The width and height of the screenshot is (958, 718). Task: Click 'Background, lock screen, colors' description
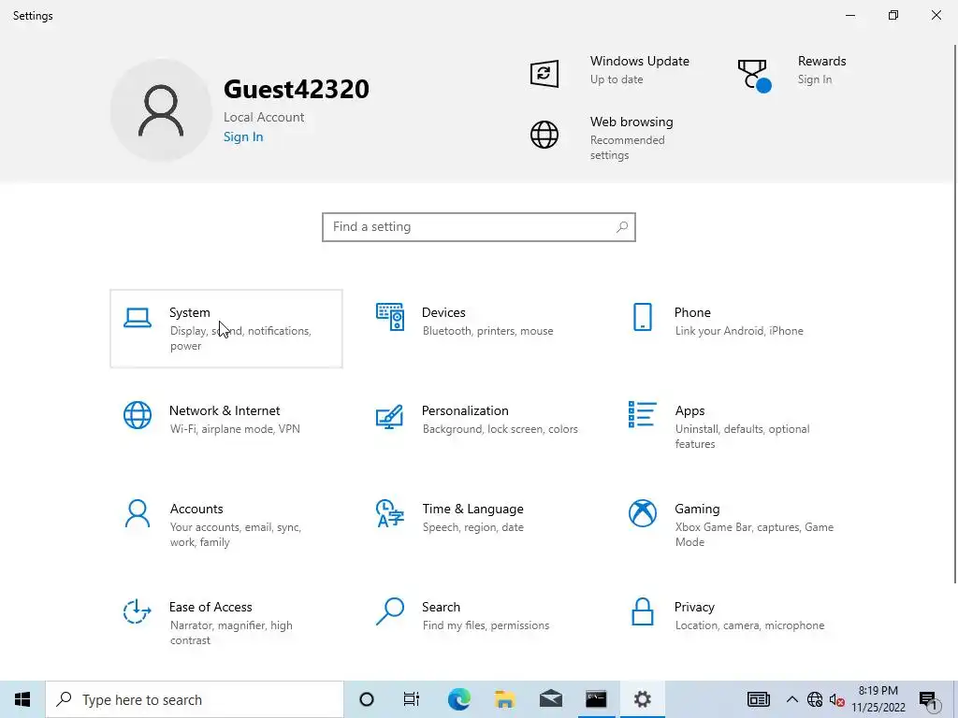pyautogui.click(x=501, y=429)
